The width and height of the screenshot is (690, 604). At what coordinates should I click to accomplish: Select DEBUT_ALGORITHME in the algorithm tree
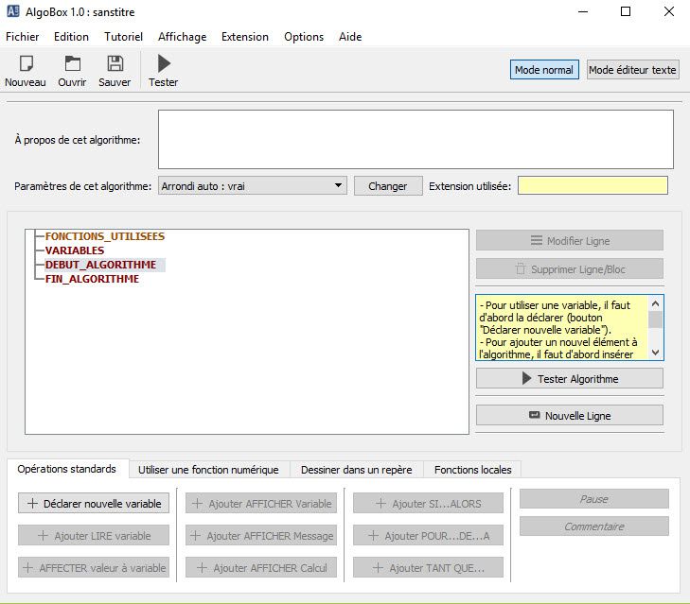click(100, 265)
